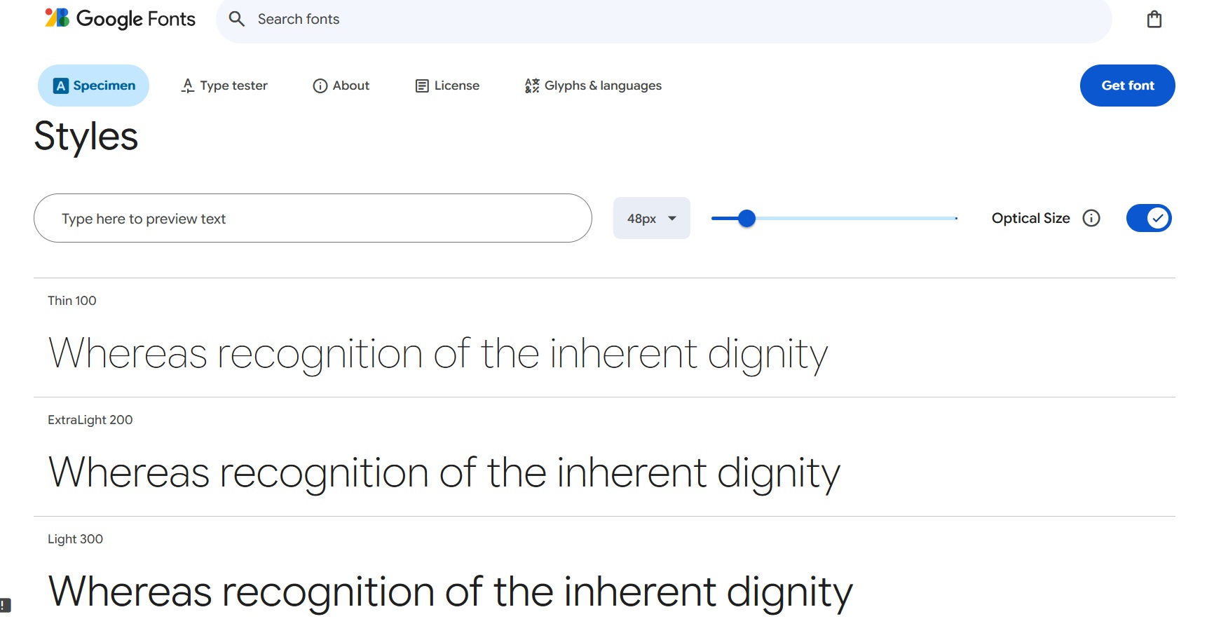1221x626 pixels.
Task: Click the font size slider handle
Action: click(x=747, y=219)
